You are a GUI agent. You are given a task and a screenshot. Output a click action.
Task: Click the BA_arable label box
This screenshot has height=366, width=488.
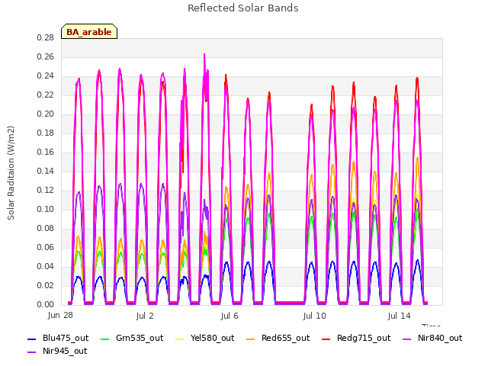point(89,32)
